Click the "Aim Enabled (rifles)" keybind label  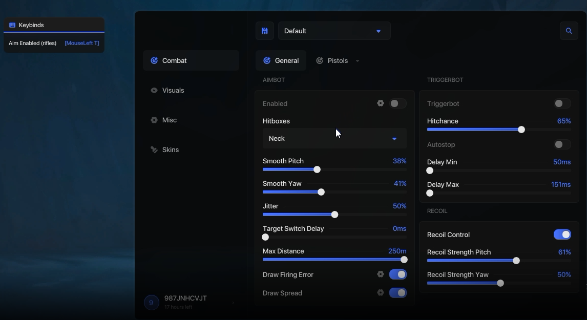click(33, 43)
